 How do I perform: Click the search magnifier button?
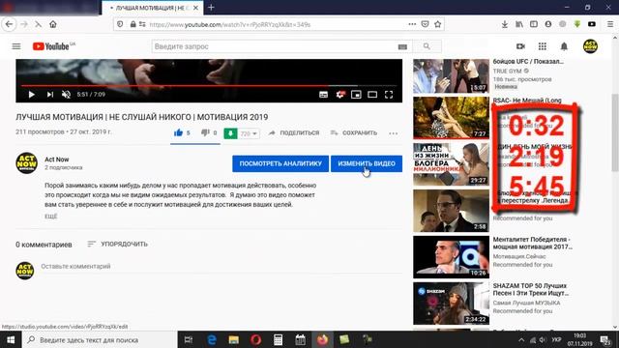tap(427, 46)
